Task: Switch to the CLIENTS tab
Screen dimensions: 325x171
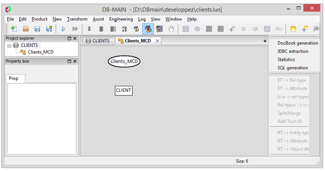Action: [98, 41]
